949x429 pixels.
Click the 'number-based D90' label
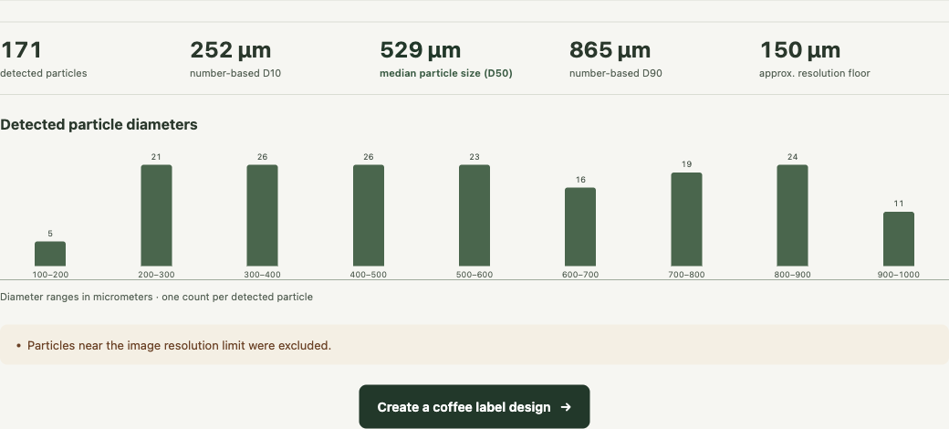pyautogui.click(x=616, y=73)
